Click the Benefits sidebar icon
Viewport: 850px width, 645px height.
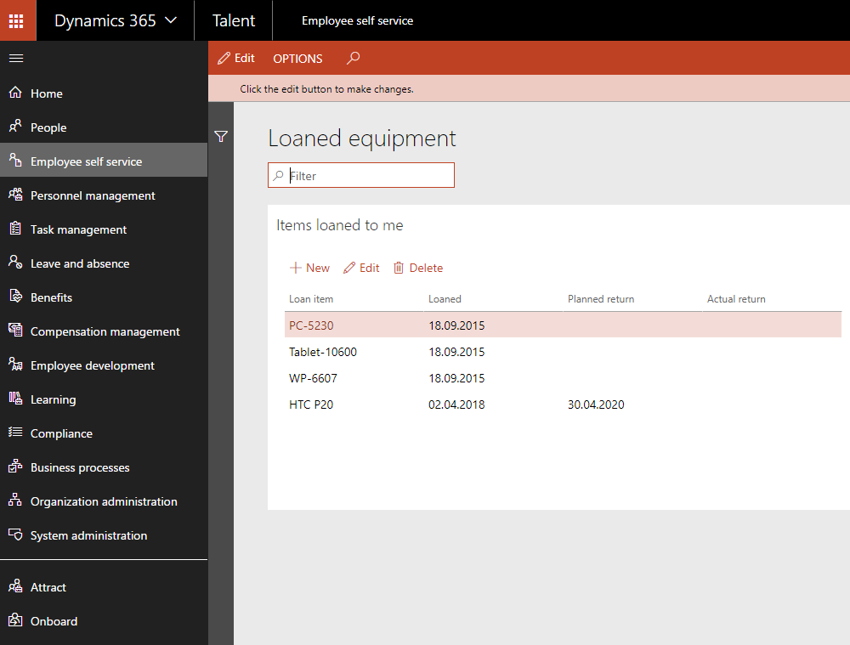15,297
